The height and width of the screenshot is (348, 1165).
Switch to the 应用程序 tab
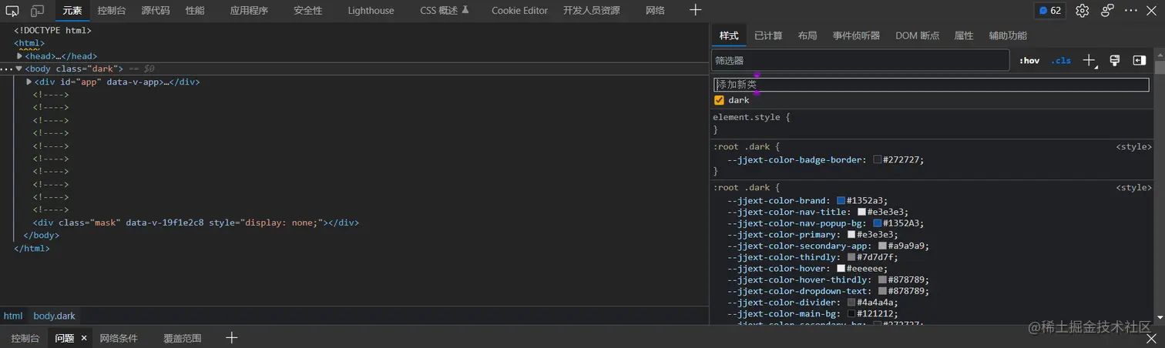(x=249, y=11)
